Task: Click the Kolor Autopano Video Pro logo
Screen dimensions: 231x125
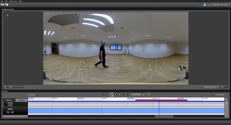Action: pos(215,5)
